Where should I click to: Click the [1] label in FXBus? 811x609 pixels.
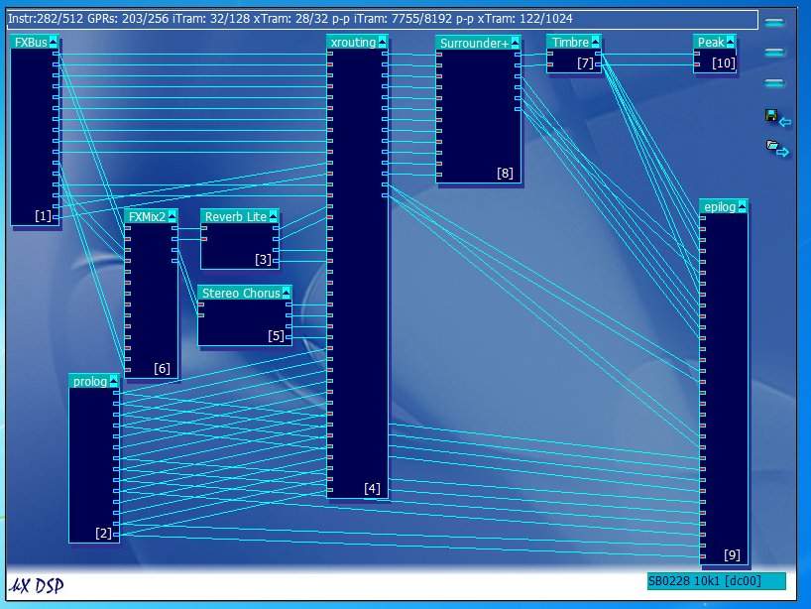[x=43, y=215]
